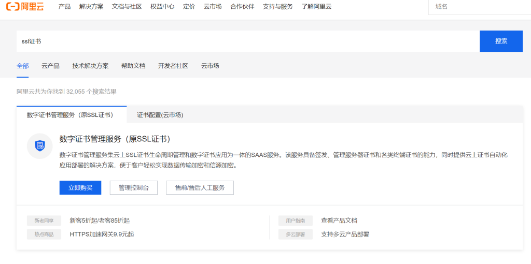This screenshot has width=531, height=264.
Task: Open the 证书配置(云市场) card tab
Action: pos(160,115)
